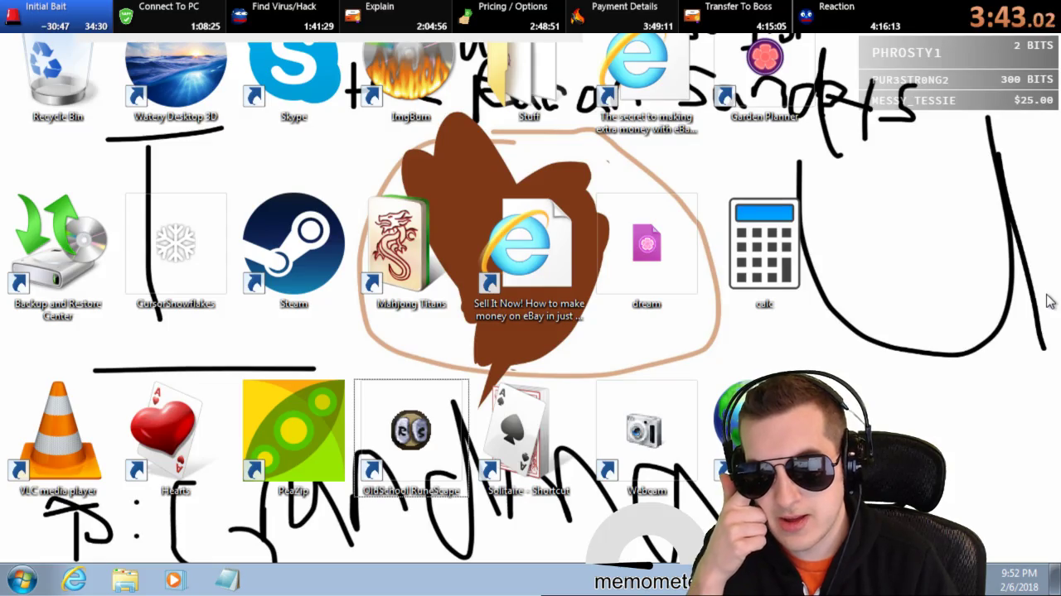Launch the OldSchool RuneScape shortcut
The height and width of the screenshot is (596, 1061).
pos(411,439)
